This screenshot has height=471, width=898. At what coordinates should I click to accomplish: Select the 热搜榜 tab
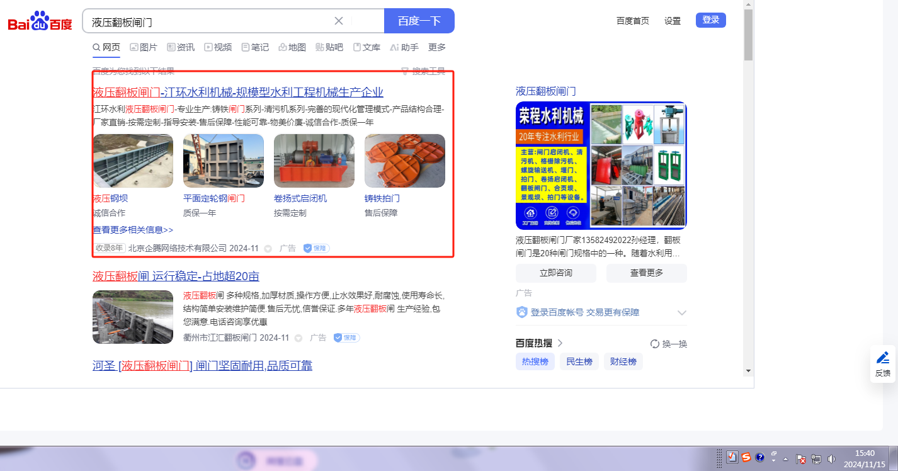pos(535,361)
